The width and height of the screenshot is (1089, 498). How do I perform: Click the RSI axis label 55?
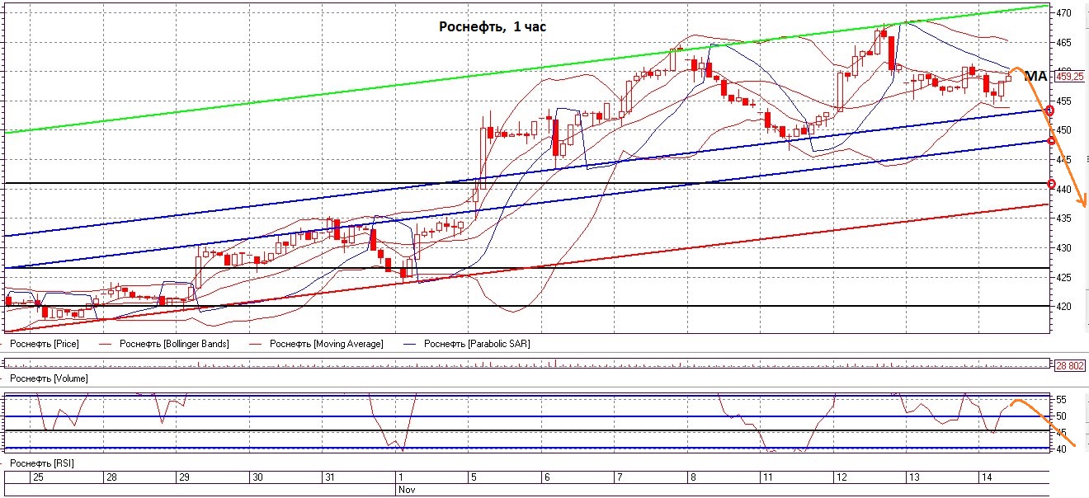coord(1061,399)
